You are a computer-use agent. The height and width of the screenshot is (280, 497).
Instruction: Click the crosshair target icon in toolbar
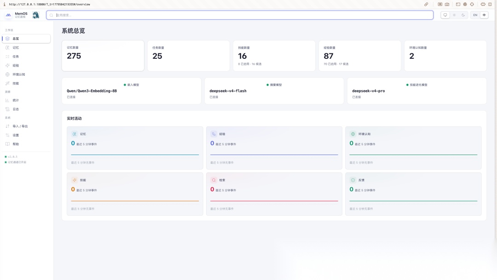pyautogui.click(x=472, y=5)
